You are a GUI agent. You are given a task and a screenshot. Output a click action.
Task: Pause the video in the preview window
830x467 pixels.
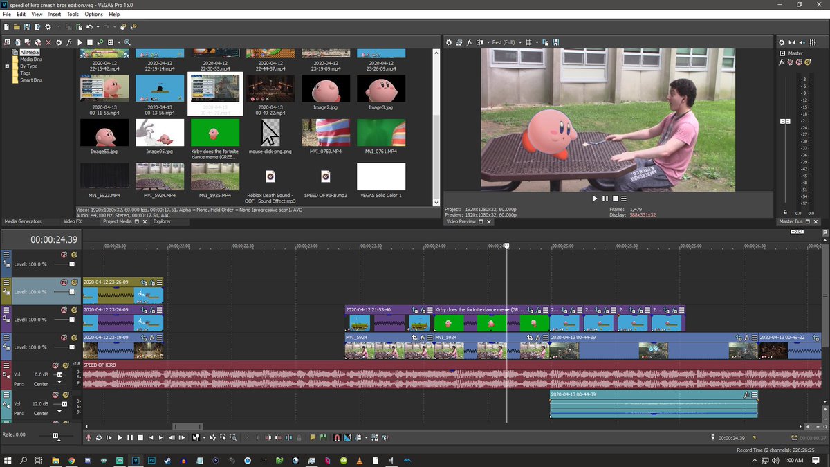pos(605,199)
